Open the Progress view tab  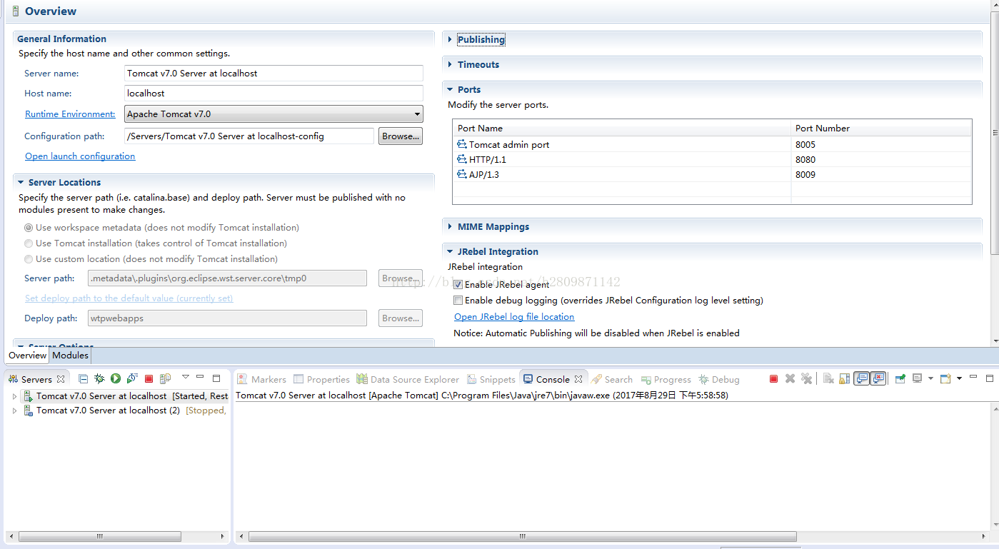pyautogui.click(x=666, y=379)
